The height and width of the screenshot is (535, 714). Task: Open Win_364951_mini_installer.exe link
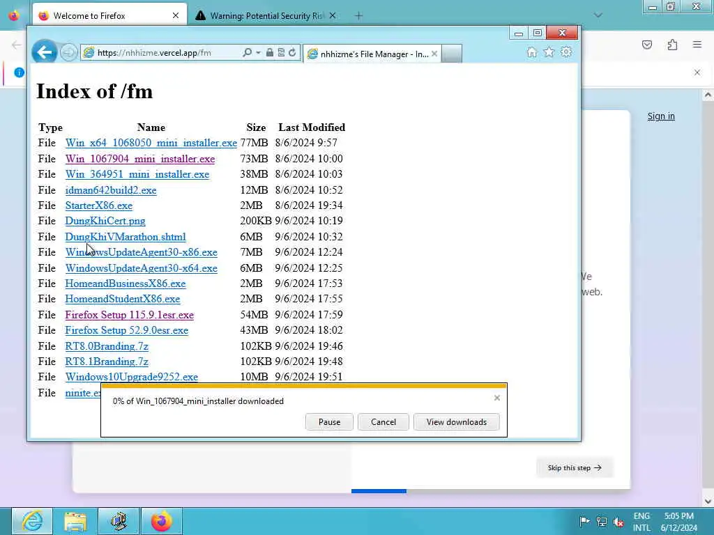pos(137,174)
